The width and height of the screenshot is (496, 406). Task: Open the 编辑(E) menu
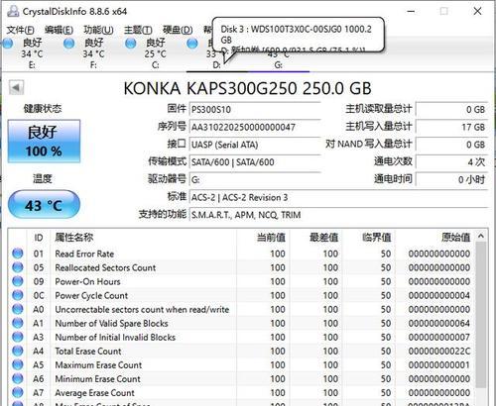point(59,31)
